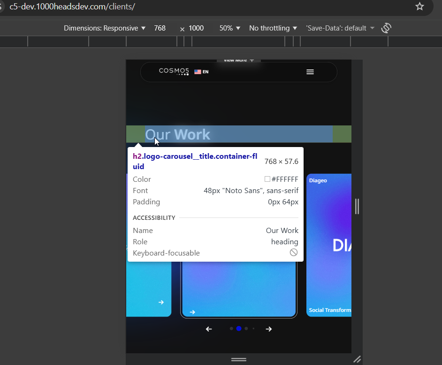
Task: Open the Dimensions Responsive dropdown
Action: pyautogui.click(x=105, y=28)
